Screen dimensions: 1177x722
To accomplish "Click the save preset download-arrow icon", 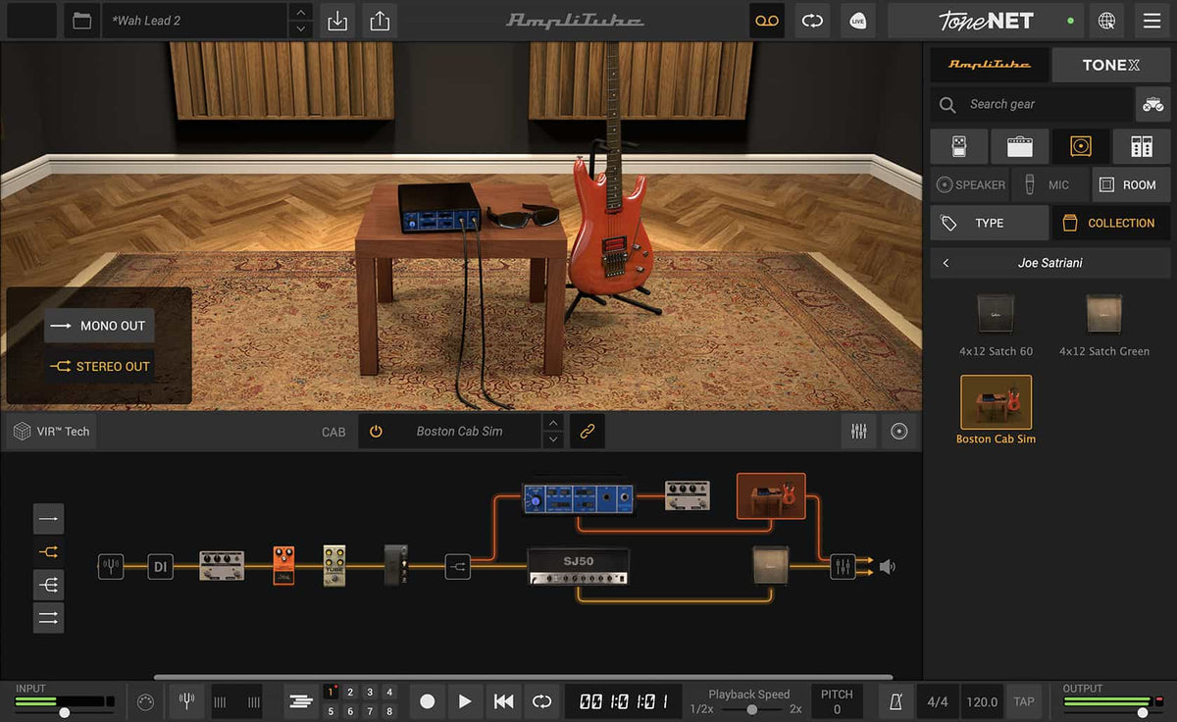I will (337, 21).
